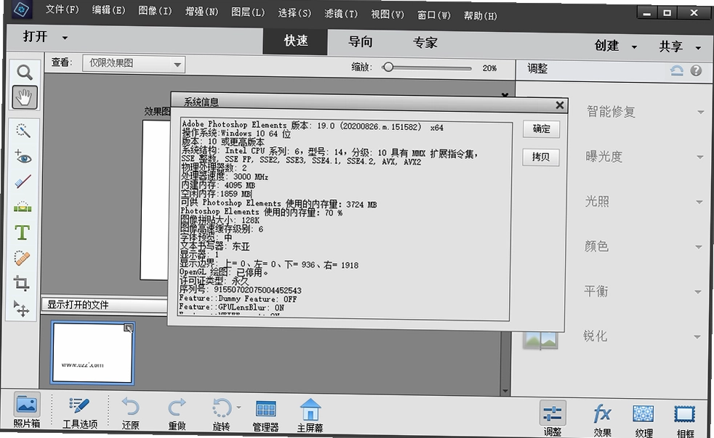Open the 选择(S) menu

tap(294, 13)
